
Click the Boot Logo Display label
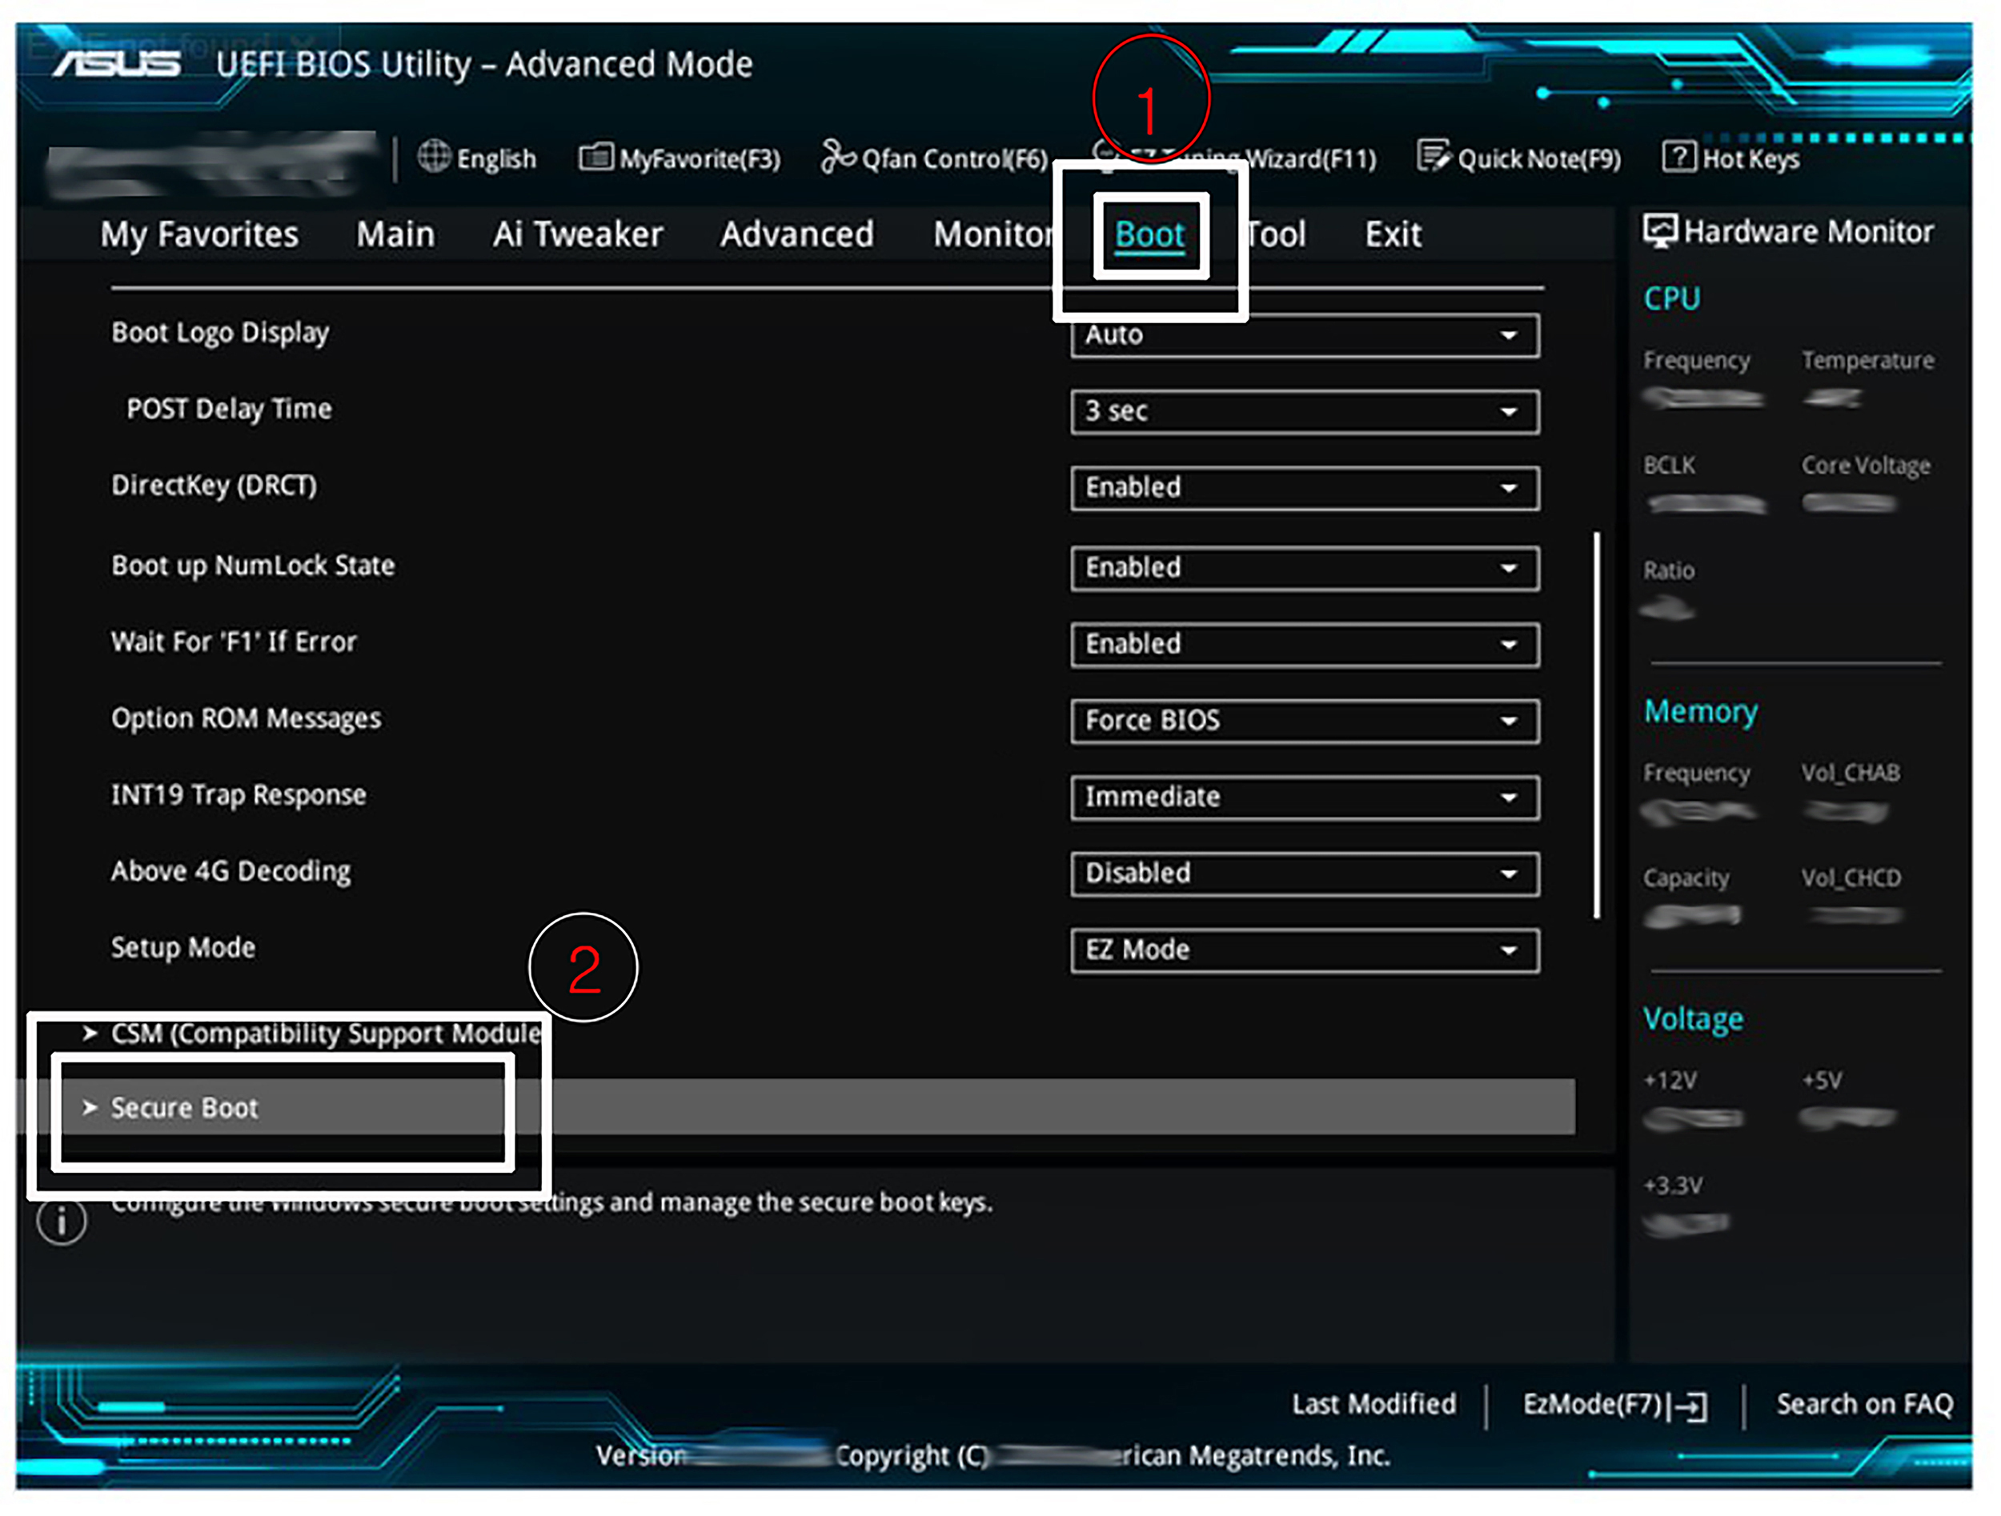point(220,333)
